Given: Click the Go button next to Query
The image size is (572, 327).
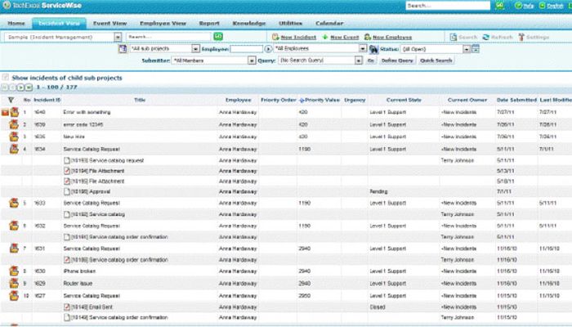Looking at the screenshot, I should point(371,60).
